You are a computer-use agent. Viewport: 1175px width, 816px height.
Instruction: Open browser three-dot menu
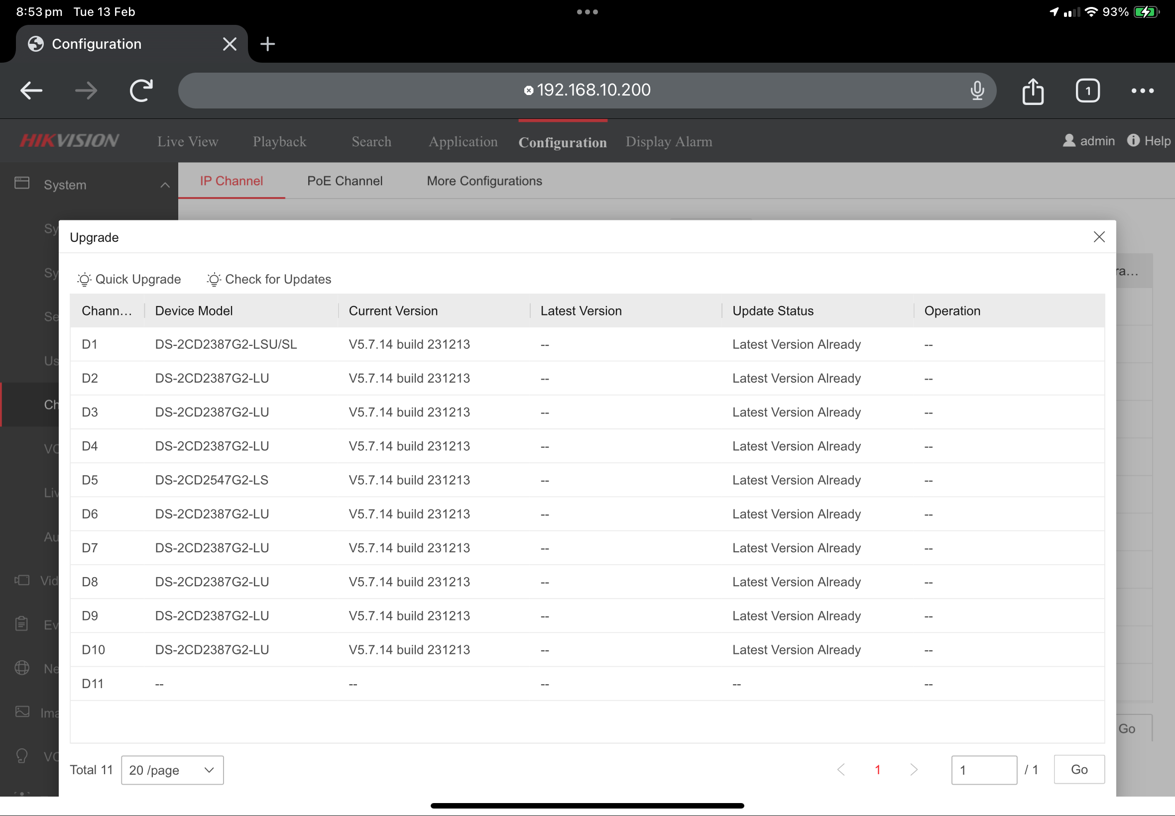pyautogui.click(x=1142, y=91)
